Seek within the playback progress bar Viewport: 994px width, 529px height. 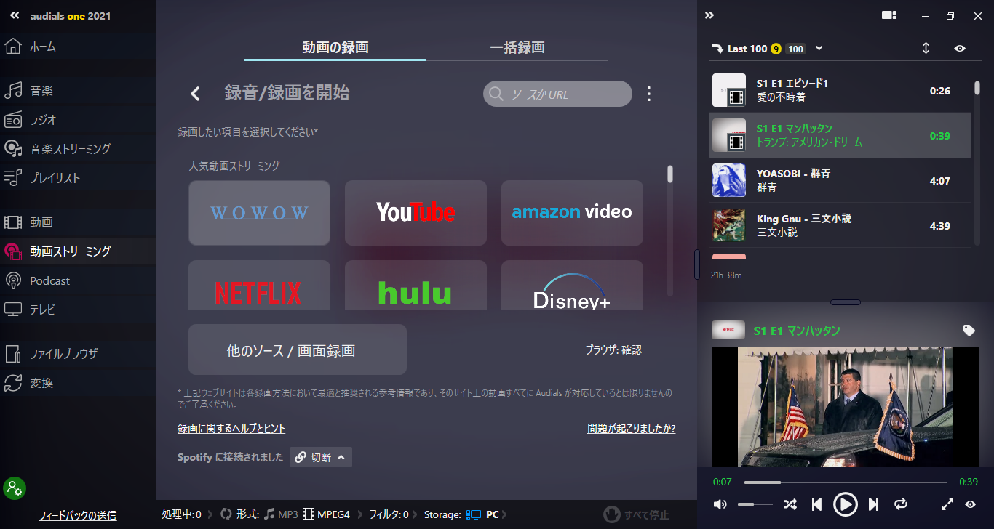pos(845,482)
